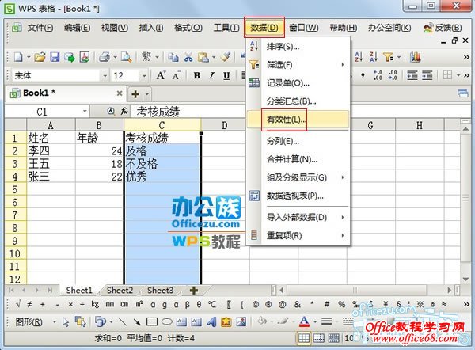Click the formula bar text 考核成绩

point(158,112)
